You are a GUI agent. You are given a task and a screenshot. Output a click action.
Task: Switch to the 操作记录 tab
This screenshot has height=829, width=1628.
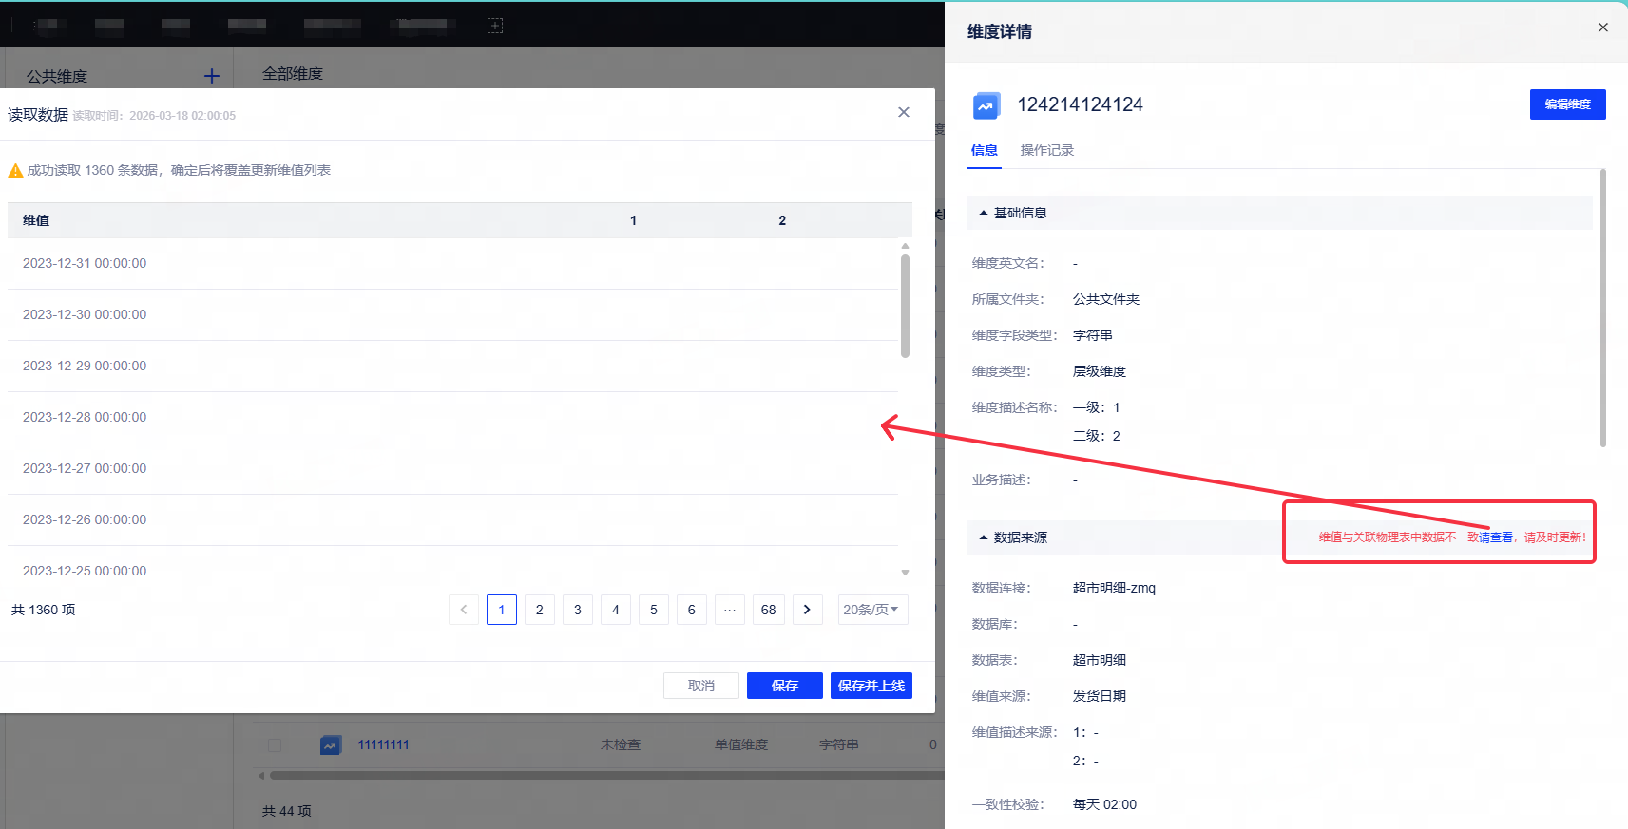tap(1047, 150)
